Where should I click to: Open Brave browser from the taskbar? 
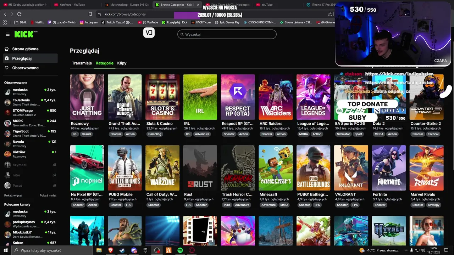(110, 250)
